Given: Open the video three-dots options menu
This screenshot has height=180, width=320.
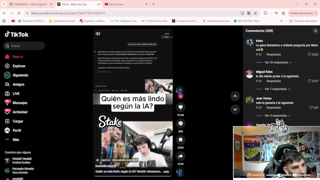Looking at the screenshot, I should point(167,34).
